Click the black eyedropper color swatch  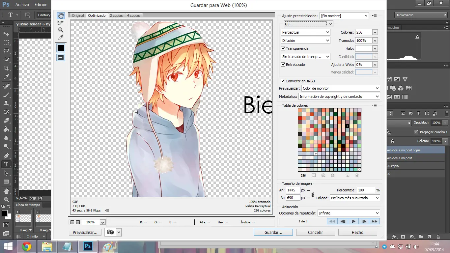click(61, 48)
